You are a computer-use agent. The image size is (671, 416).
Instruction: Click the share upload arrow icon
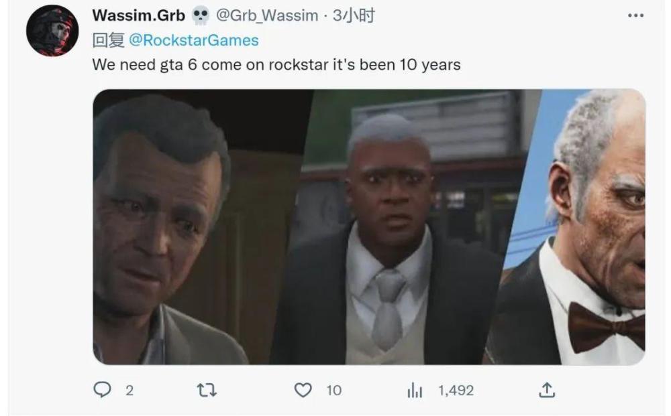point(547,389)
